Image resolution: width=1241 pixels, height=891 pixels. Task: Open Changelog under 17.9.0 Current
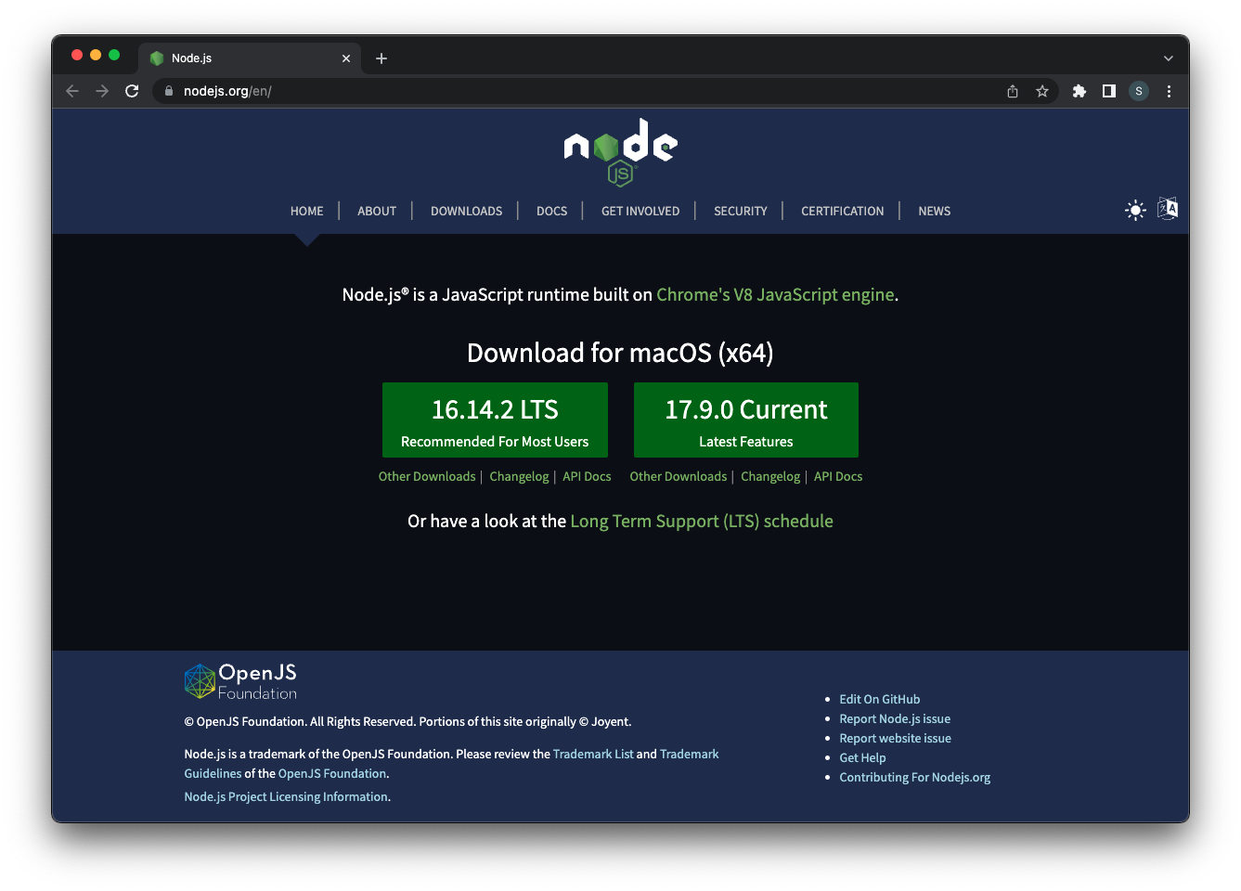click(770, 476)
